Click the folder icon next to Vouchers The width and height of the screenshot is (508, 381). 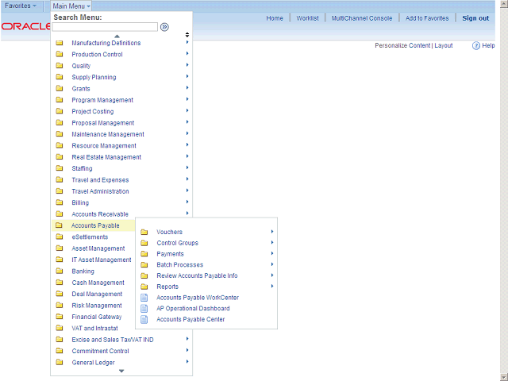pos(144,232)
